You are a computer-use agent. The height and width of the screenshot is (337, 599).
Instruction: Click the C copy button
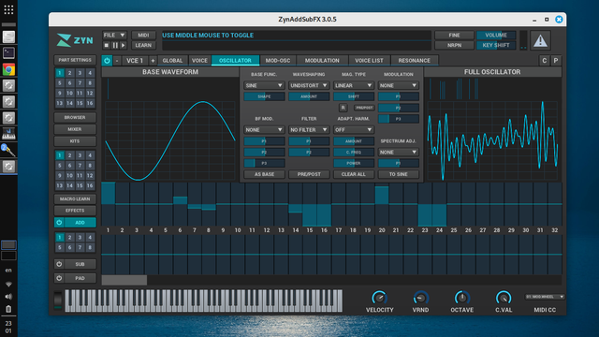coord(544,60)
